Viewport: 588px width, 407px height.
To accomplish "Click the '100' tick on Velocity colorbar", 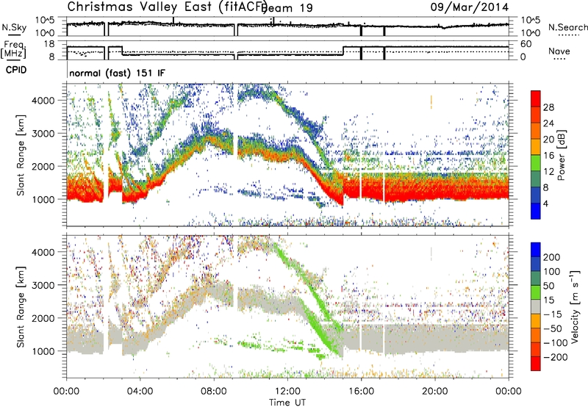I will (x=552, y=272).
